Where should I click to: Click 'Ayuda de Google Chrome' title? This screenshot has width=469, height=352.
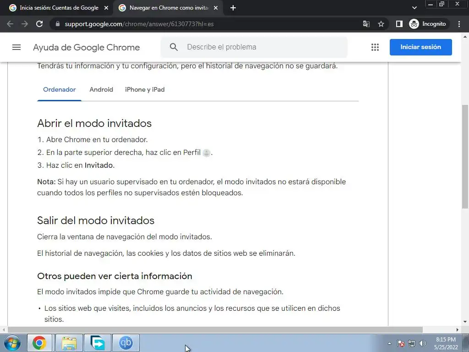87,47
